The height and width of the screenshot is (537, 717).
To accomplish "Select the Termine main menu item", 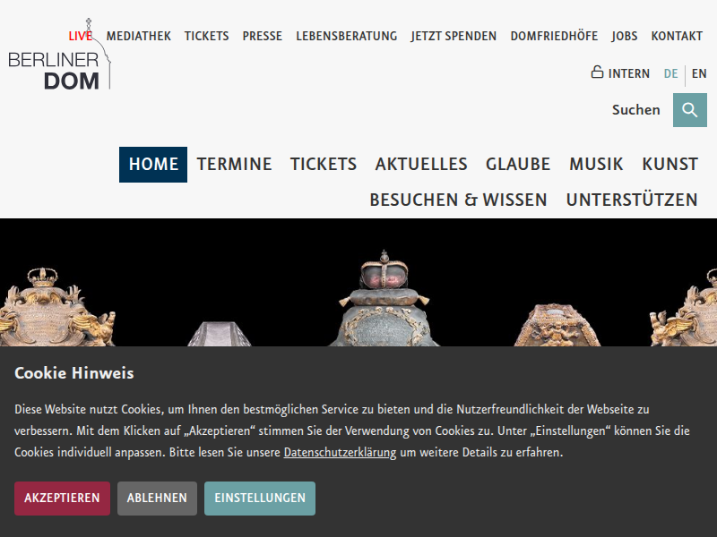I will tap(234, 165).
